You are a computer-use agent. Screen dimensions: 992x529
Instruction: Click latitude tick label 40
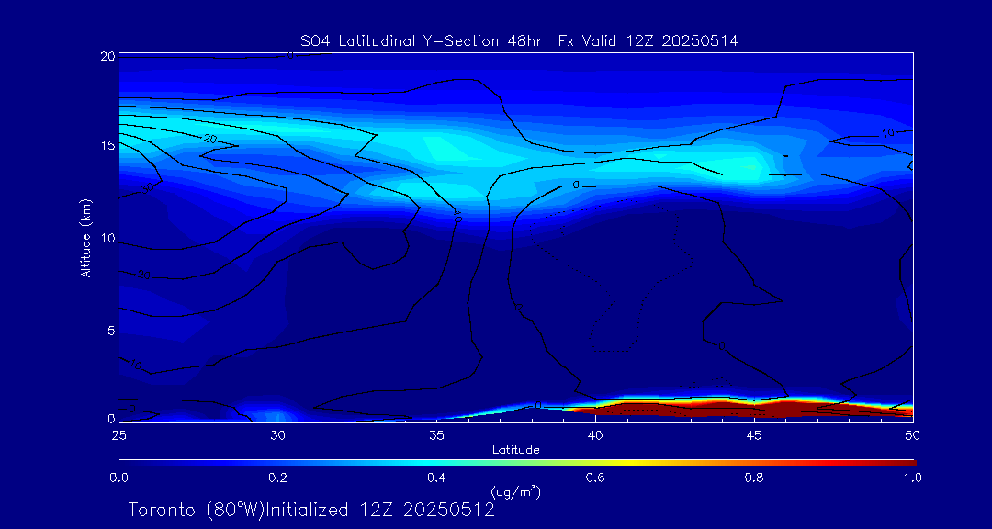point(595,435)
